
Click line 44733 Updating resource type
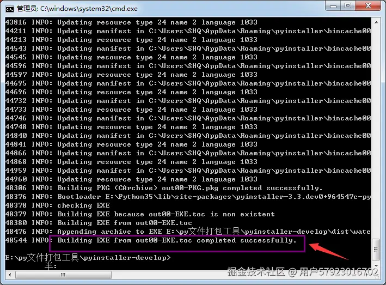click(131, 110)
